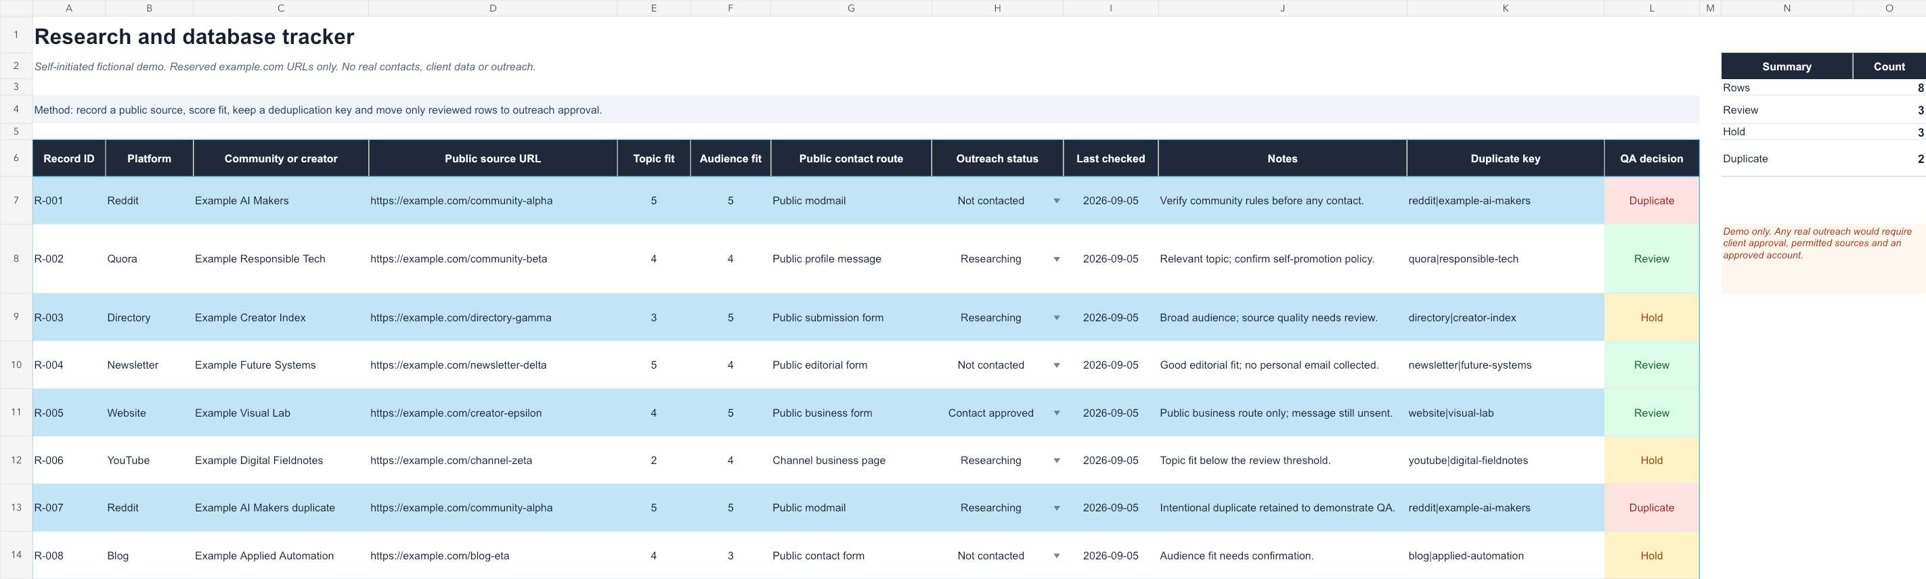Click the 'Summary' header in the side table
This screenshot has width=1926, height=579.
click(x=1786, y=66)
